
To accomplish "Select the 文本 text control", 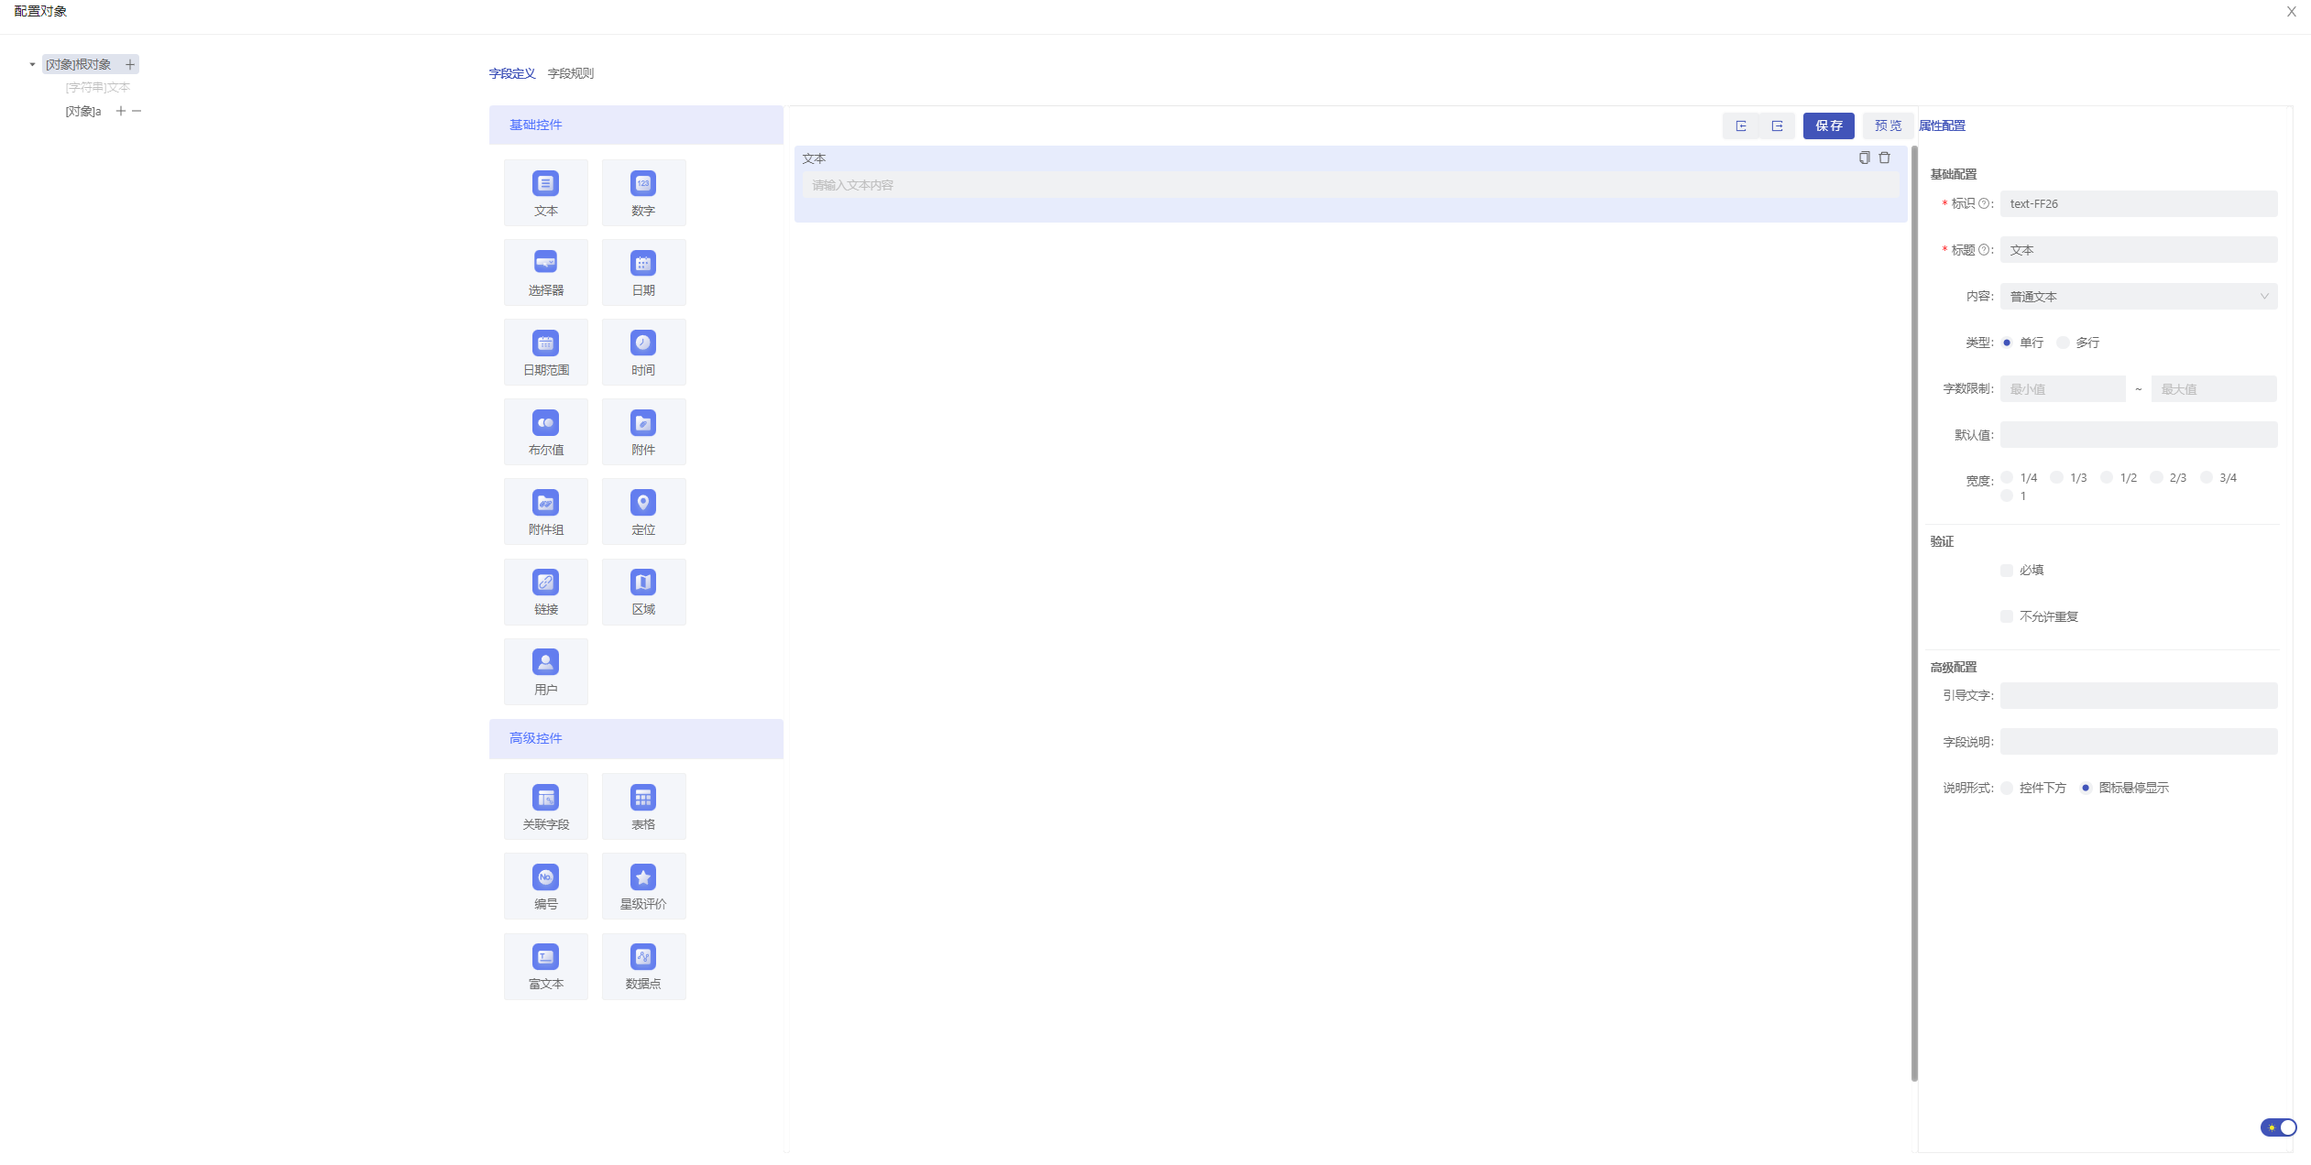I will [x=545, y=192].
